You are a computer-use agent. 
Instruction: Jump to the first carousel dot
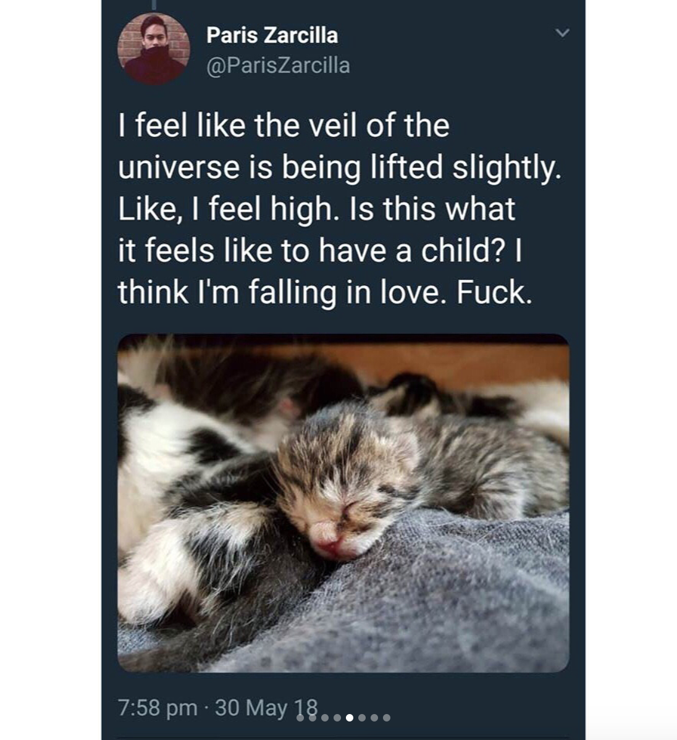(300, 718)
